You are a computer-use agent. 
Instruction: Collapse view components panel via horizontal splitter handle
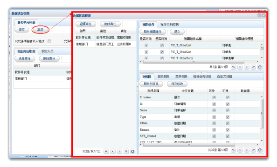point(201,72)
